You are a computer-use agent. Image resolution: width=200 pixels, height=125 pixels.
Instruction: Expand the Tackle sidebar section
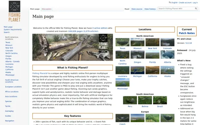[x=8, y=106]
